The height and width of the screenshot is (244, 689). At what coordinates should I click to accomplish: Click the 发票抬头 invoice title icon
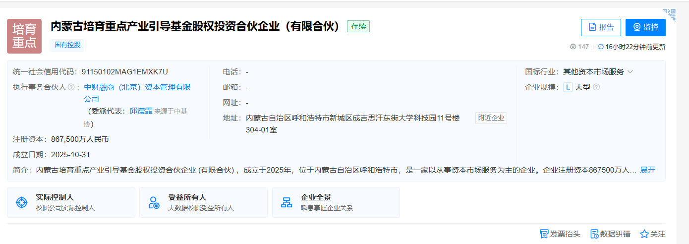click(544, 234)
